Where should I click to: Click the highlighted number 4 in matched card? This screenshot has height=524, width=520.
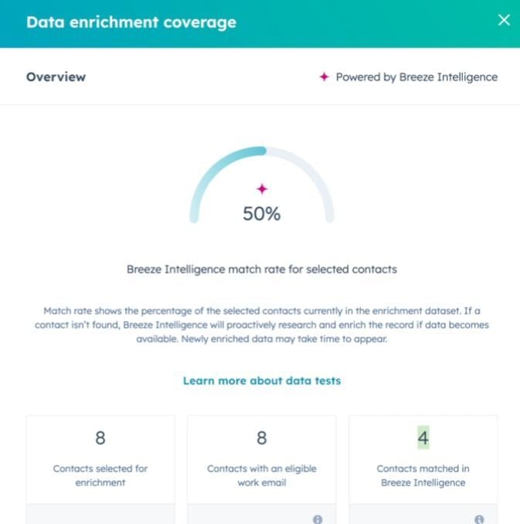[423, 437]
